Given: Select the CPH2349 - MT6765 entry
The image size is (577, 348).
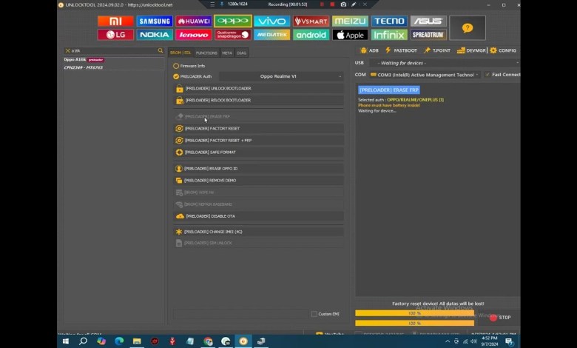Looking at the screenshot, I should [114, 67].
